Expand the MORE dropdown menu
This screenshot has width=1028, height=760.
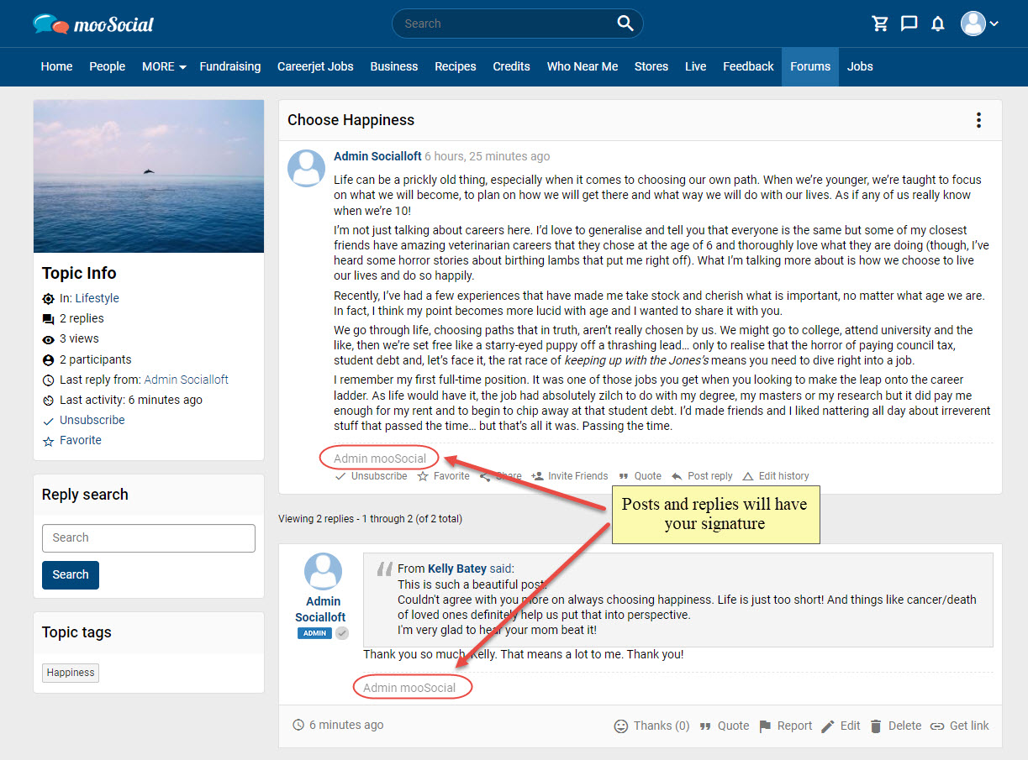tap(164, 66)
